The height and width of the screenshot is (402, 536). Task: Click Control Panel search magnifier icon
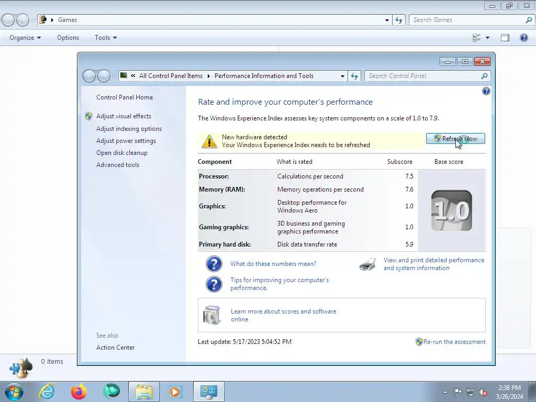pos(484,76)
